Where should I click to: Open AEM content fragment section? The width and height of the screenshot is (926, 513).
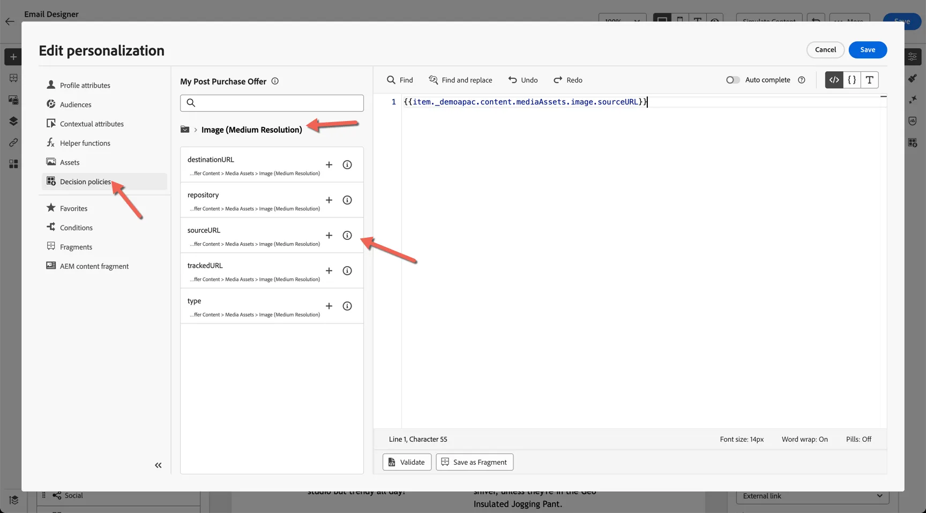(x=104, y=266)
